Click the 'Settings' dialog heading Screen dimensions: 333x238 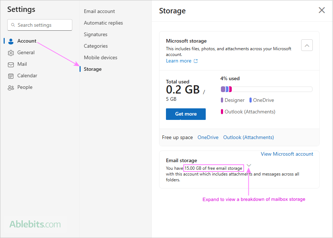[x=21, y=9]
